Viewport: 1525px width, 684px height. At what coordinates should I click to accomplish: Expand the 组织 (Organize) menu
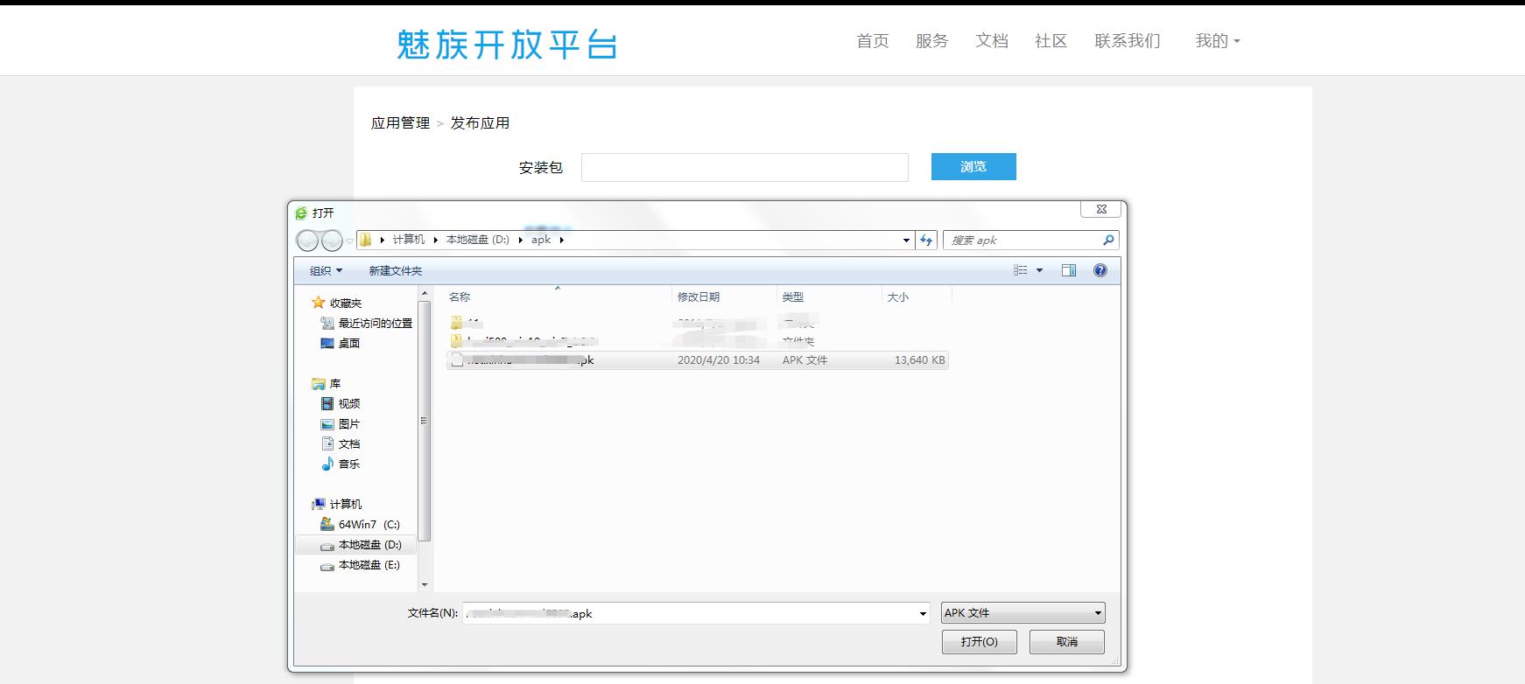pyautogui.click(x=326, y=270)
